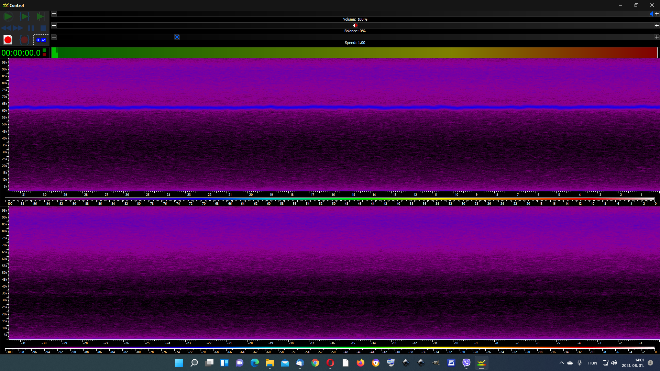Click the Balance minus button
The width and height of the screenshot is (660, 371).
54,25
